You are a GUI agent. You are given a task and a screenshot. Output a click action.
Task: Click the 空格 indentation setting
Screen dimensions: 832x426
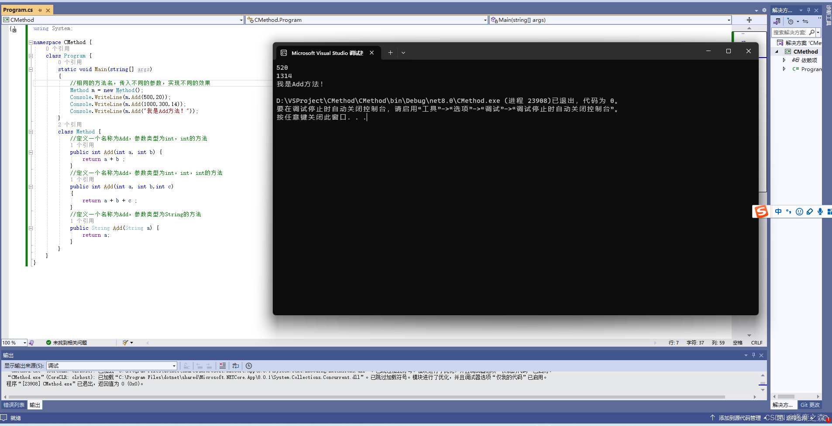point(738,343)
